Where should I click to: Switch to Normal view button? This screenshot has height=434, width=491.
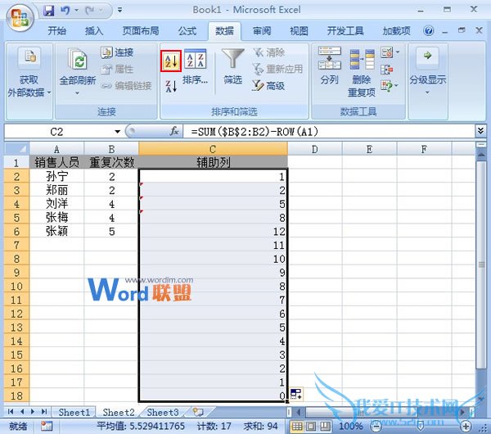(297, 426)
